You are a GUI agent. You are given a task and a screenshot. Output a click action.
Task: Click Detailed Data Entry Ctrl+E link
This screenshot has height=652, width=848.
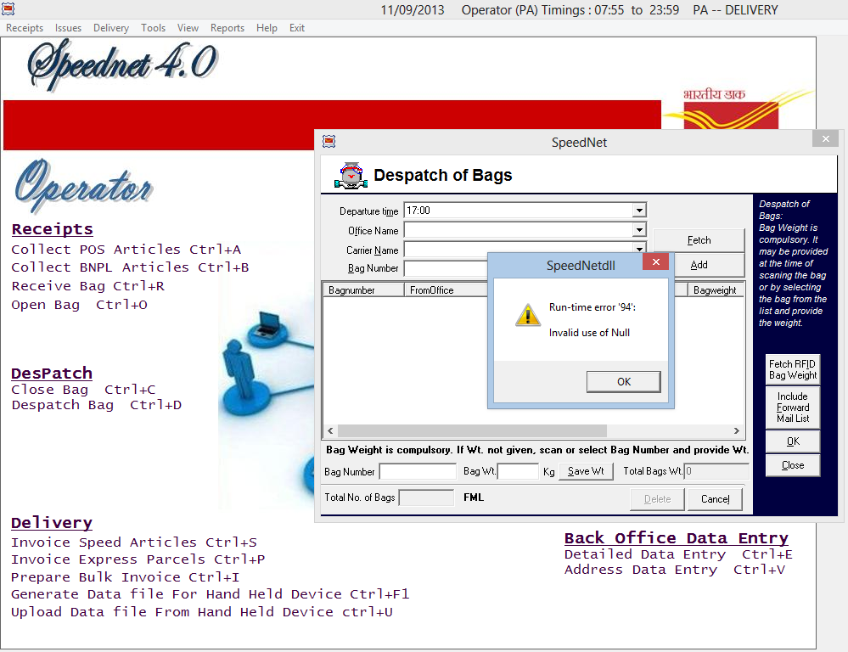pos(678,554)
